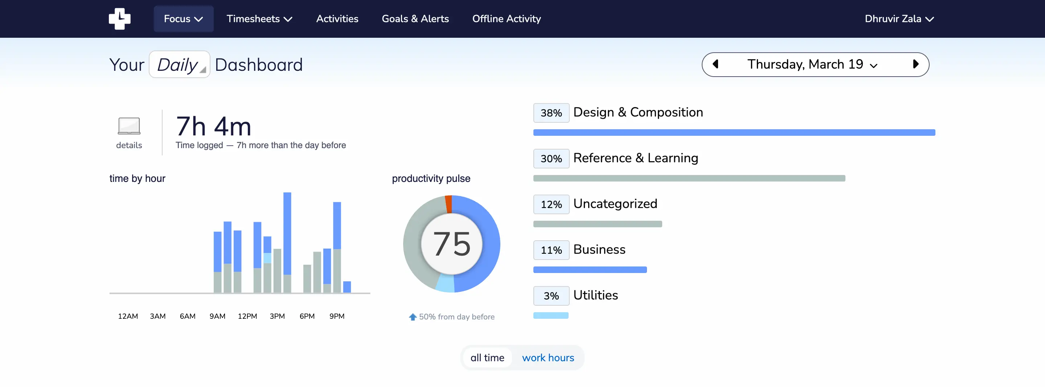This screenshot has height=387, width=1045.
Task: Click the Design & Composition progress bar
Action: [734, 133]
